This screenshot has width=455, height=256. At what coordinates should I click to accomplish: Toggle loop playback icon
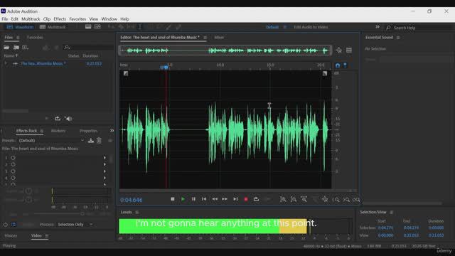(256, 199)
